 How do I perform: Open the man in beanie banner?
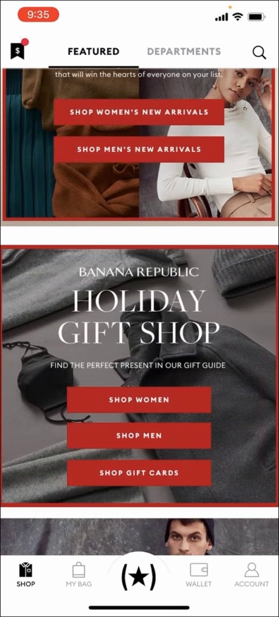tap(139, 537)
